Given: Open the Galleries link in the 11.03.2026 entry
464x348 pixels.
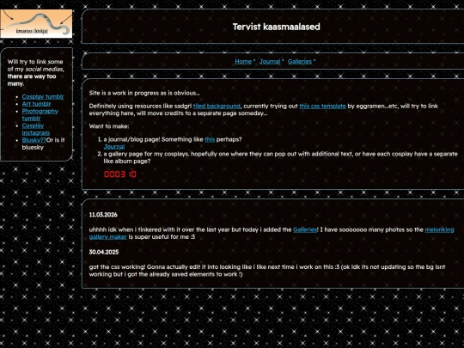Looking at the screenshot, I should (305, 229).
